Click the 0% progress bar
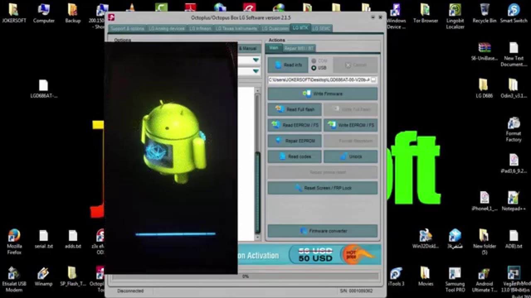This screenshot has height=298, width=531. pos(245,276)
